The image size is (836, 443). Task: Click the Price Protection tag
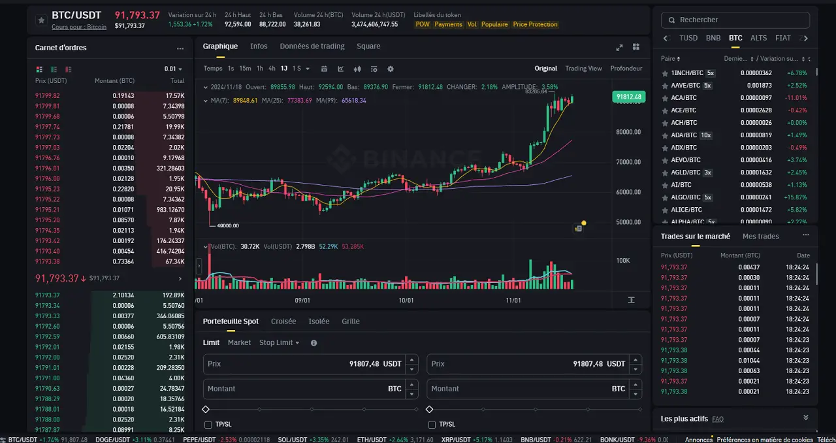point(535,24)
